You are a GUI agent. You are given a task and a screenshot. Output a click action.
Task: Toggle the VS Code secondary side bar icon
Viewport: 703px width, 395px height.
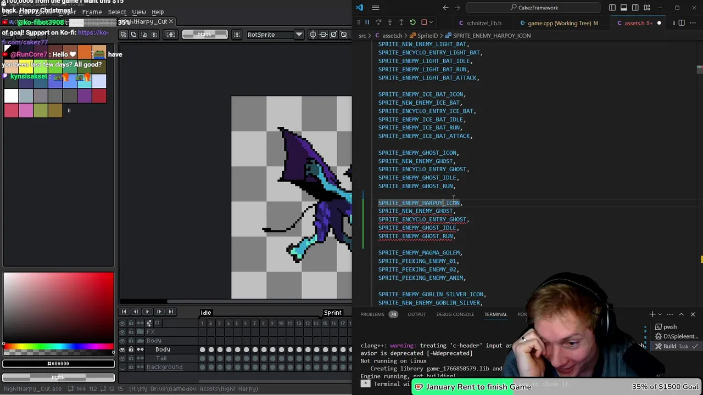coord(635,8)
